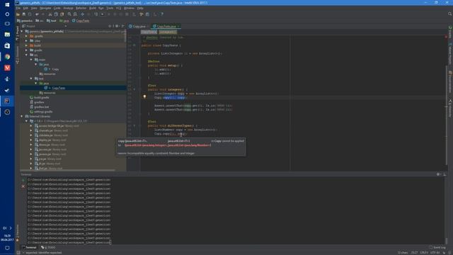
Task: Toggle tool window bars via status-bar corner icon
Action: pos(18,252)
